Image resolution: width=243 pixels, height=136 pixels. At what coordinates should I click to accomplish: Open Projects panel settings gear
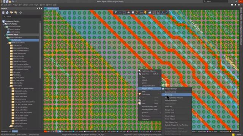coord(21,12)
